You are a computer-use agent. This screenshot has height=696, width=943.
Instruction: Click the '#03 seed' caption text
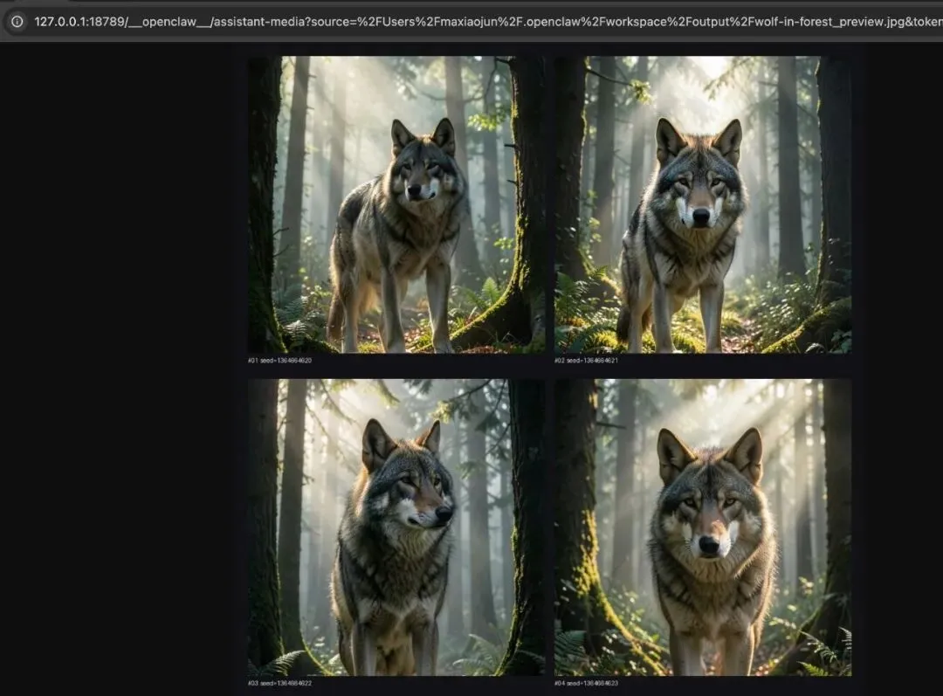pos(279,683)
